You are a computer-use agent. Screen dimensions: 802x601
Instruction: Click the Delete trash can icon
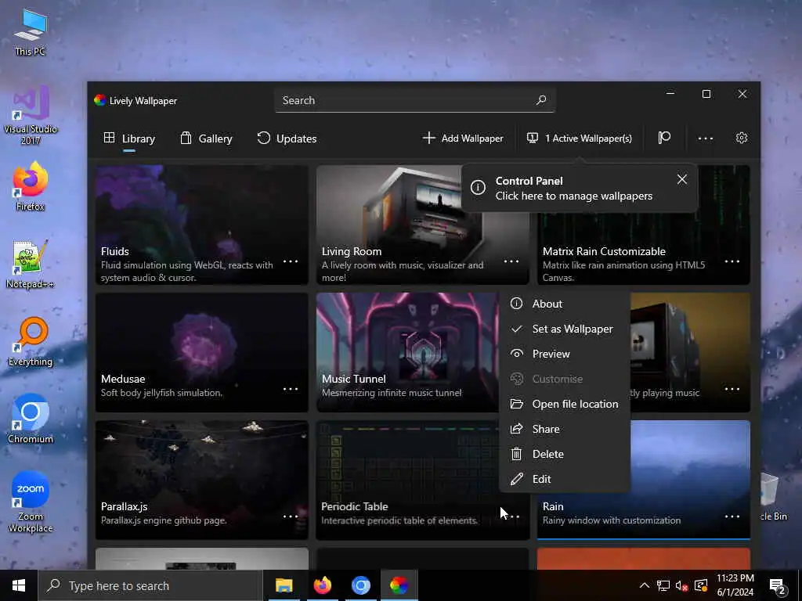point(517,454)
